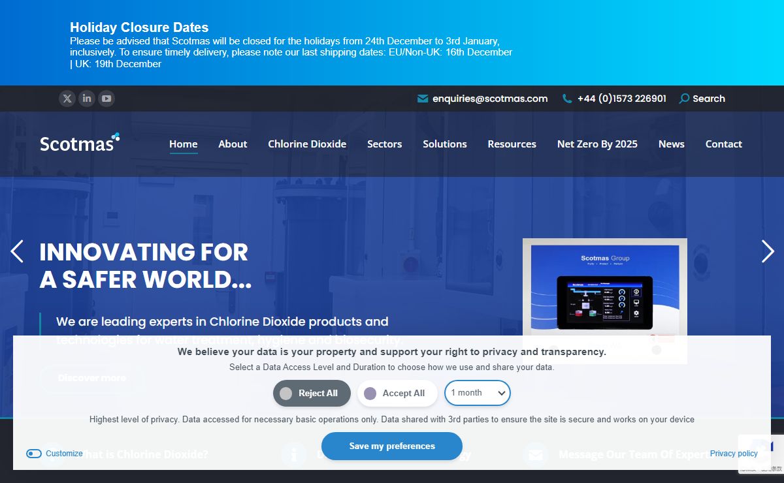Image resolution: width=784 pixels, height=483 pixels.
Task: Open Scotmas X (Twitter) profile icon
Action: pyautogui.click(x=67, y=99)
